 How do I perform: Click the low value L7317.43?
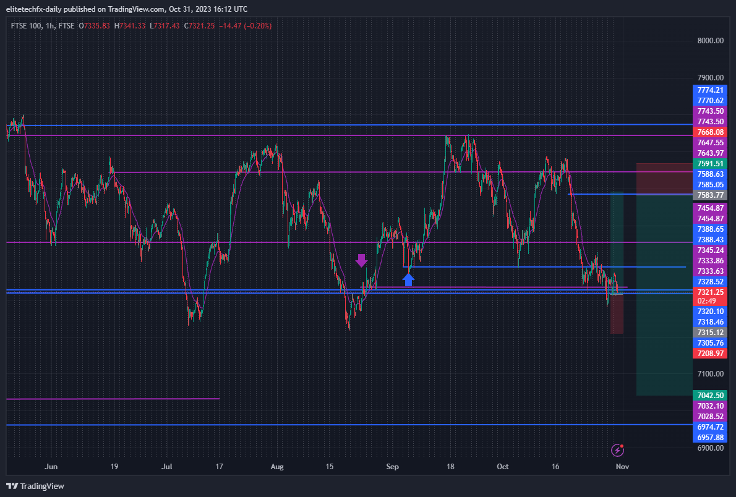pyautogui.click(x=165, y=26)
